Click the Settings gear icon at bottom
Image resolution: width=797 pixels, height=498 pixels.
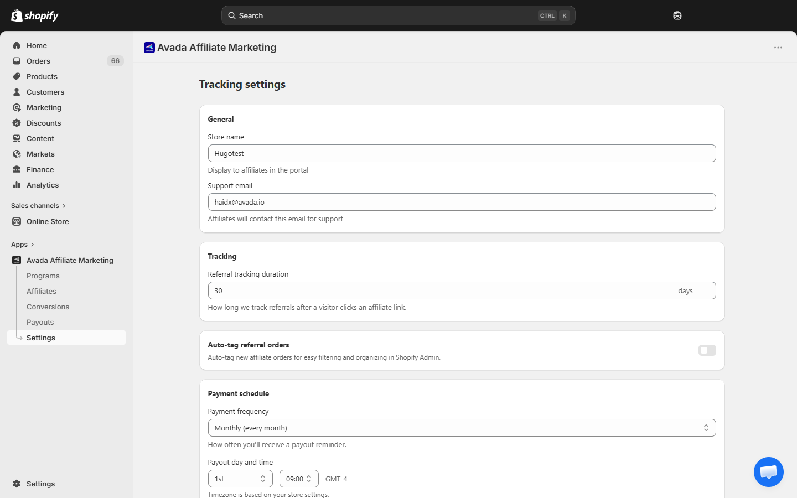point(17,484)
